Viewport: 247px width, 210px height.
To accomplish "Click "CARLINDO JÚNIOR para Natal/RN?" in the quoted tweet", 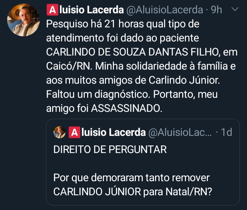I will pos(133,192).
